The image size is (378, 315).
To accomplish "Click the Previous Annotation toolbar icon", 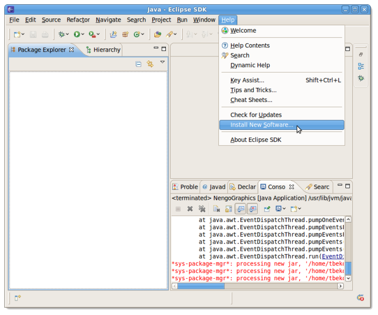I will (204, 35).
